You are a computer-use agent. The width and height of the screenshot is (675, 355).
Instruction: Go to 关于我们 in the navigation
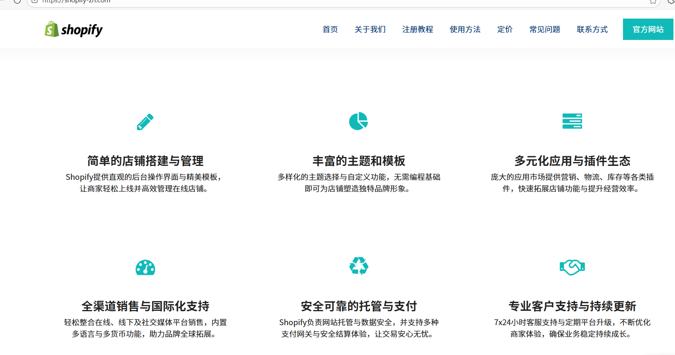coord(370,29)
